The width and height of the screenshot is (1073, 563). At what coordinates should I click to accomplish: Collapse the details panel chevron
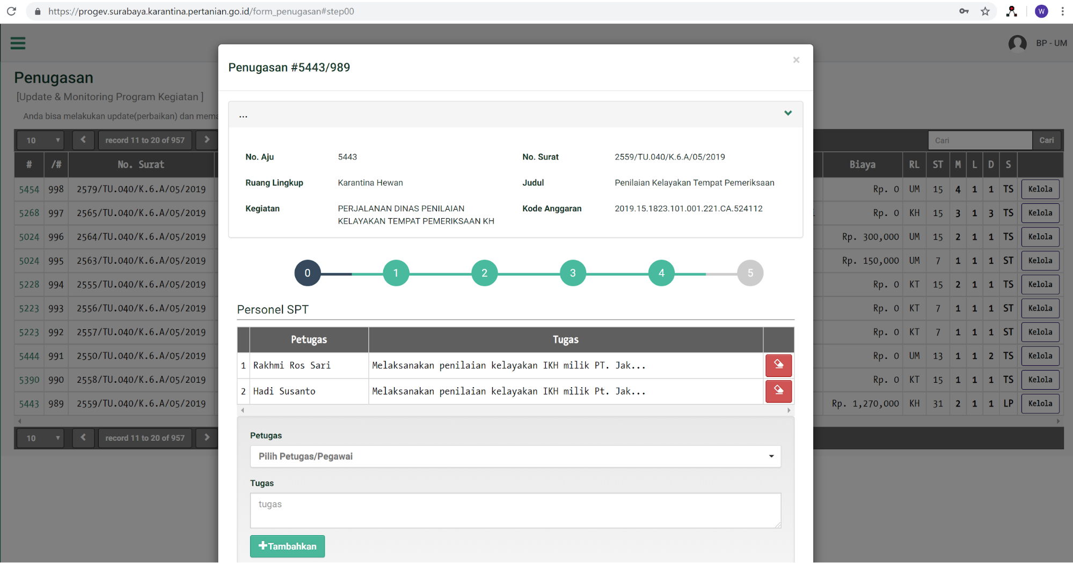[x=787, y=113]
